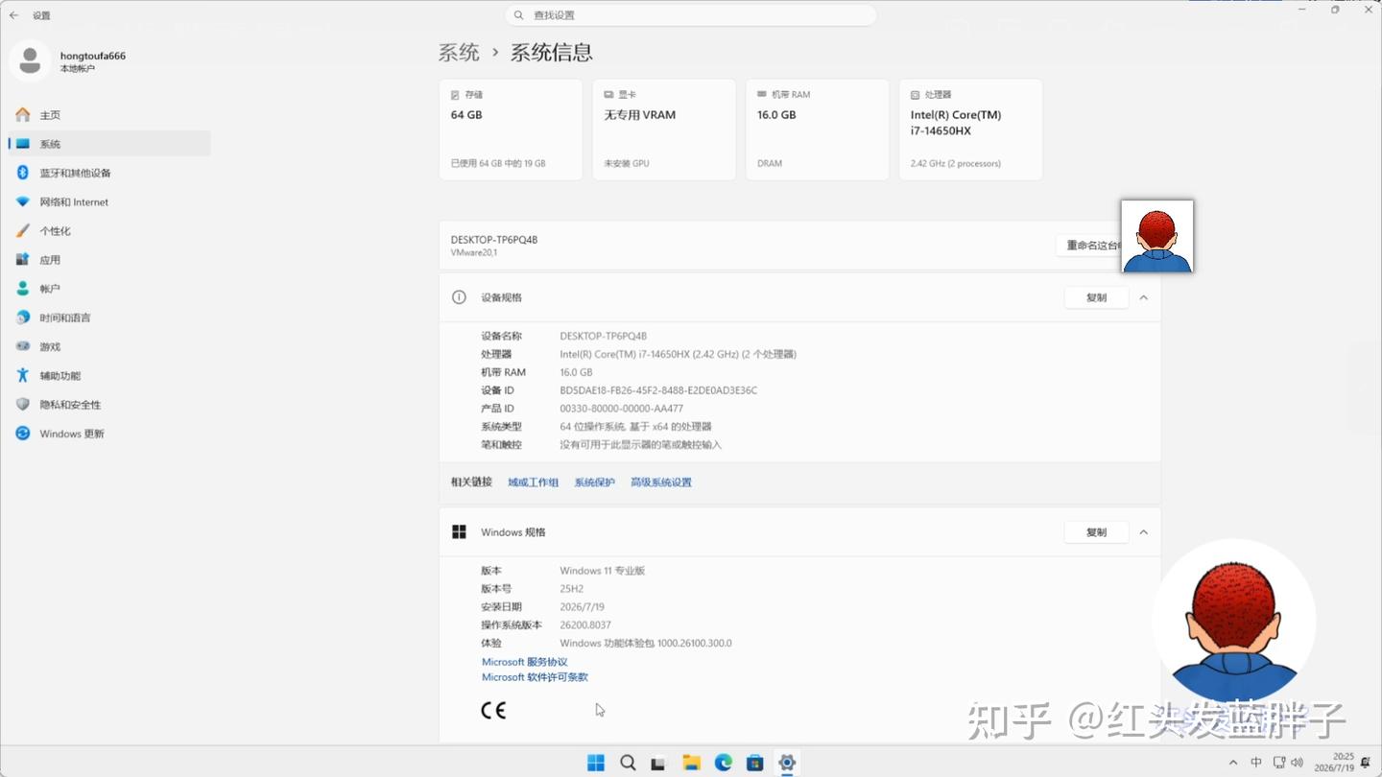Click VMware20,1 under the device name

474,253
